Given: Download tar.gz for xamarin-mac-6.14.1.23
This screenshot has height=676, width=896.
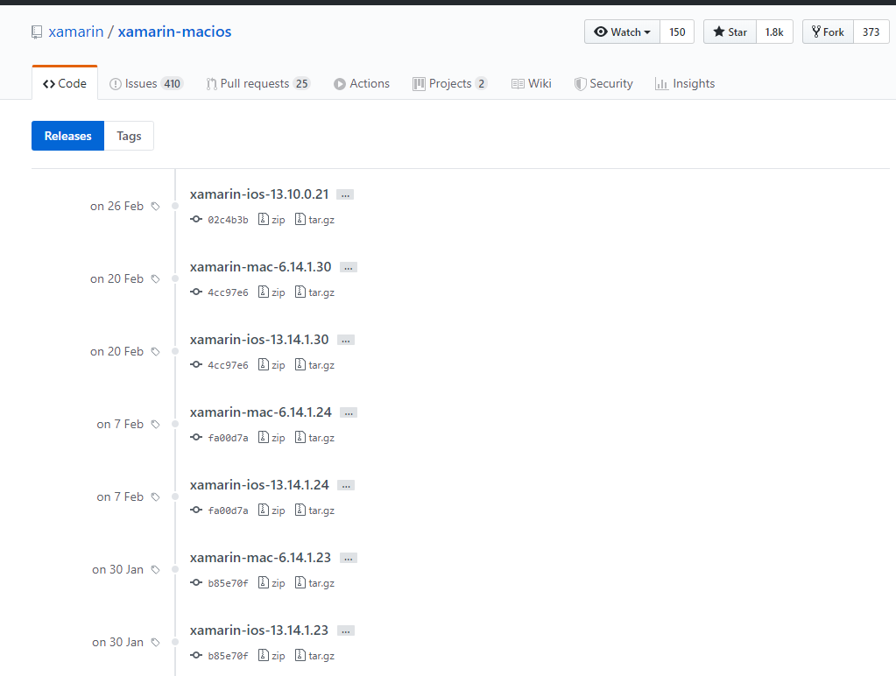Looking at the screenshot, I should pos(314,582).
